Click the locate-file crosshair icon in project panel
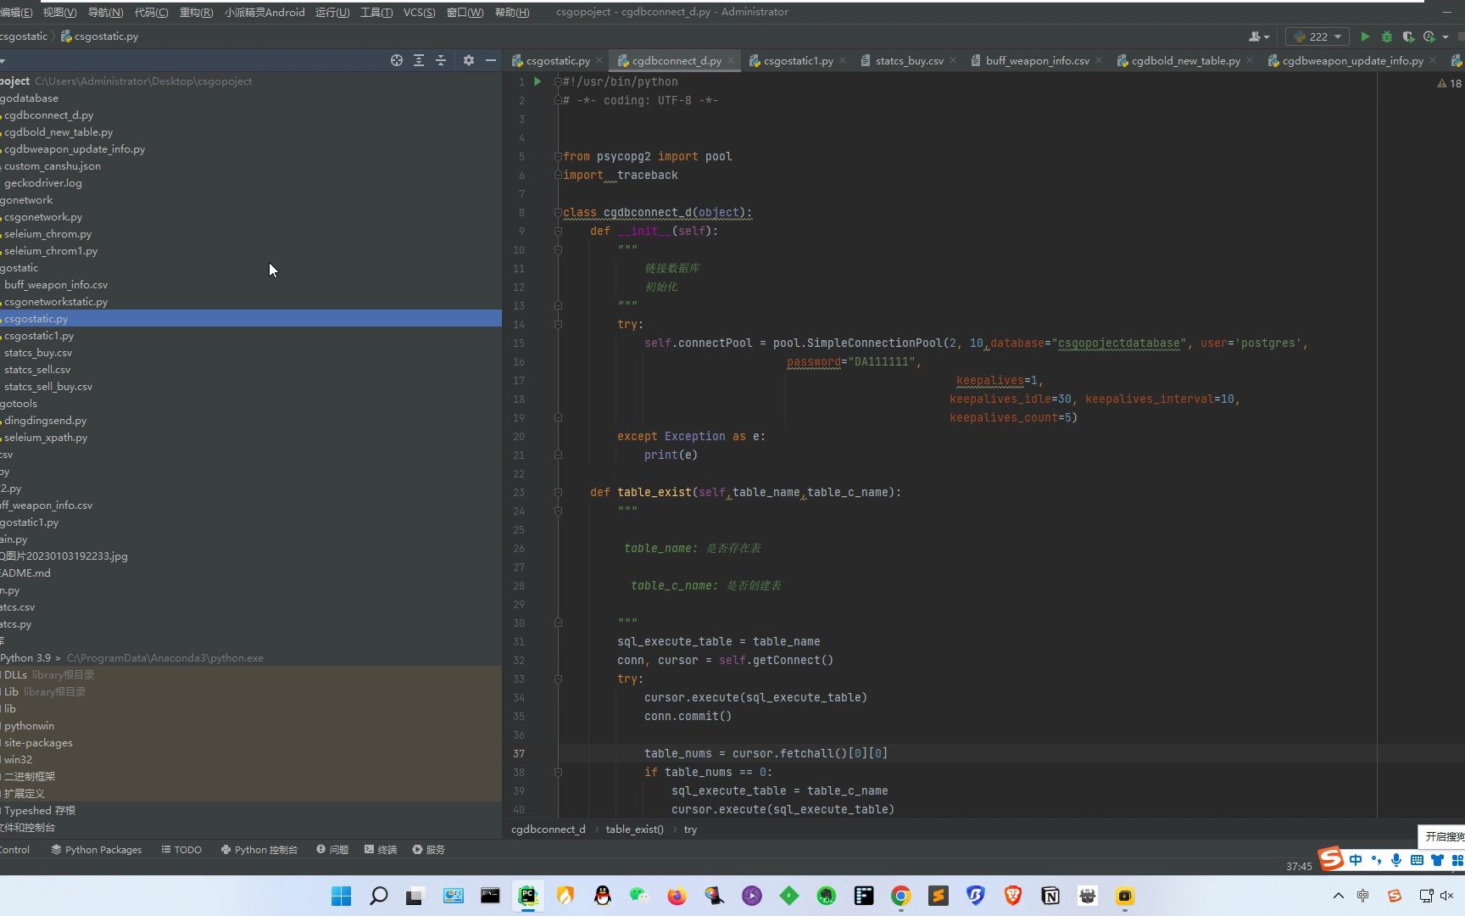This screenshot has width=1465, height=916. (396, 60)
